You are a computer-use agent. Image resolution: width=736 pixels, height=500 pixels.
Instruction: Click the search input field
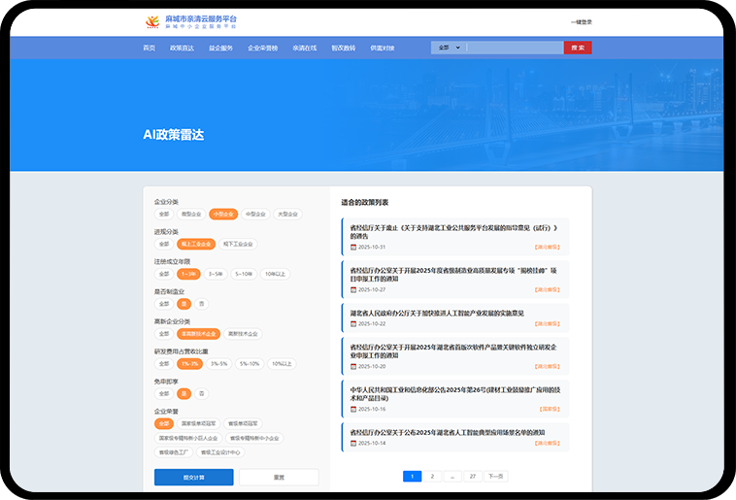coord(514,48)
